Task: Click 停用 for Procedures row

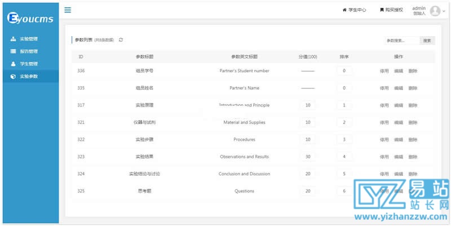Action: pos(384,139)
